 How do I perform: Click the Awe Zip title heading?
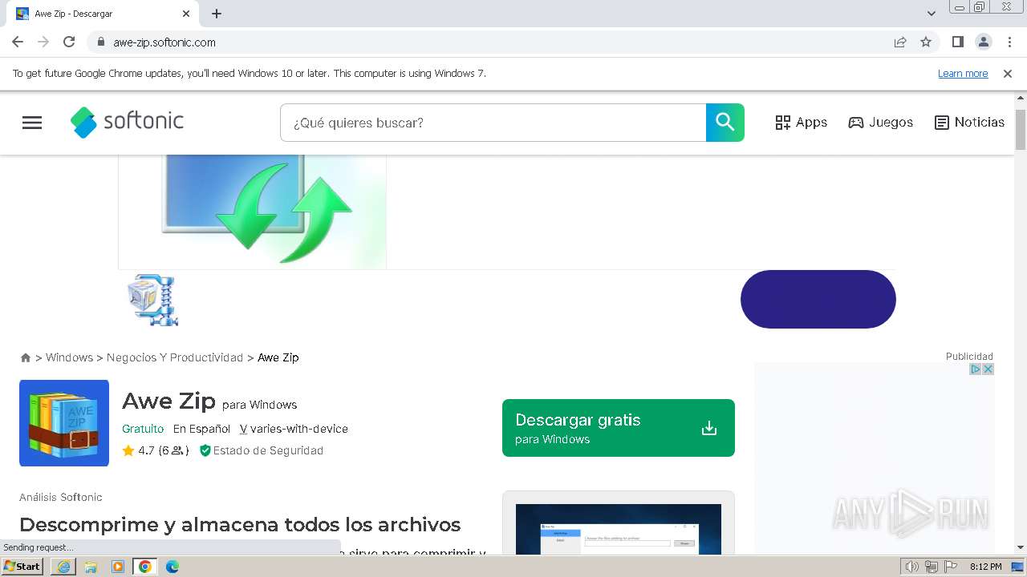[168, 401]
